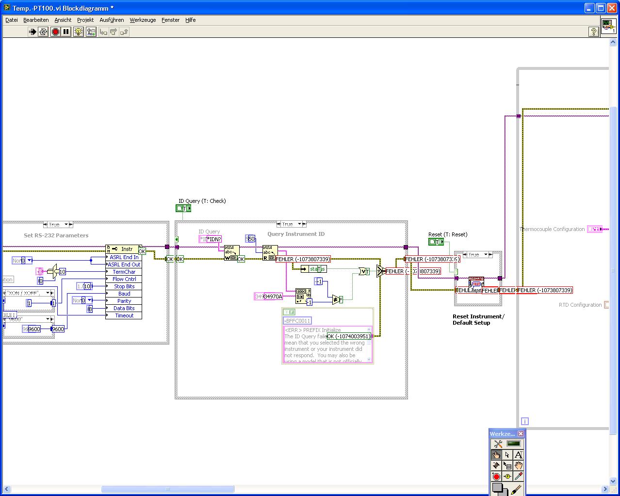The width and height of the screenshot is (620, 496).
Task: Select the Automatic Tool Selection wrench icon
Action: click(x=498, y=444)
